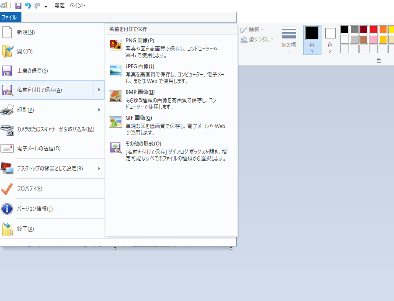Click the exit icon for 終了

7,229
